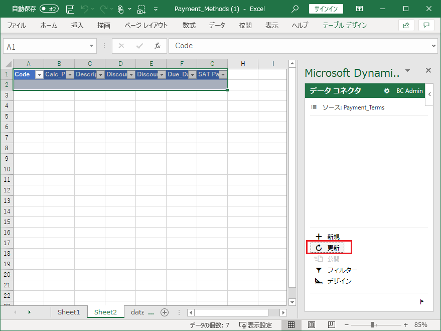Open Customize Quick Access Toolbar dropdown

tap(156, 9)
